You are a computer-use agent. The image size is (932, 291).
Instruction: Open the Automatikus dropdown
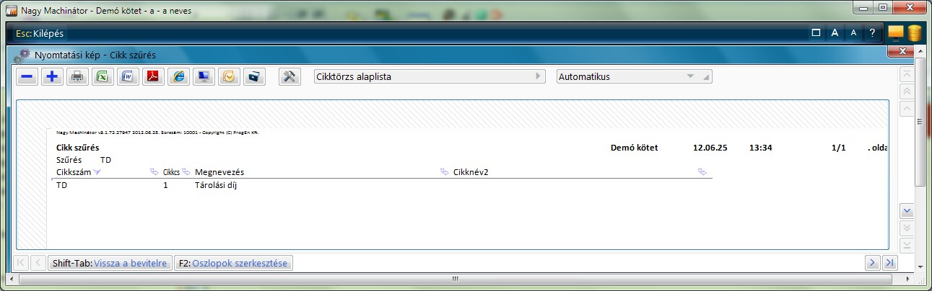click(635, 76)
